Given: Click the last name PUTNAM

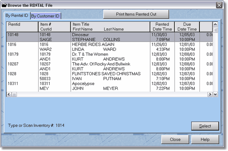Looking at the screenshot, I should coord(112,79).
